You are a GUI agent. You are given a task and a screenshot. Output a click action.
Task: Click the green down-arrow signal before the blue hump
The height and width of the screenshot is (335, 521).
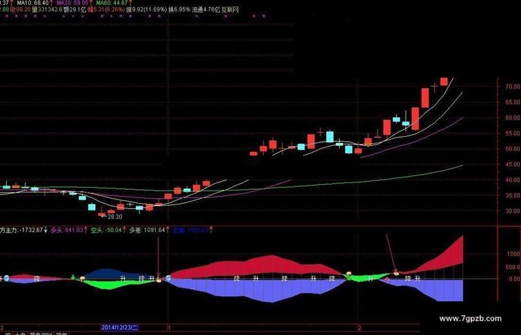click(x=73, y=277)
